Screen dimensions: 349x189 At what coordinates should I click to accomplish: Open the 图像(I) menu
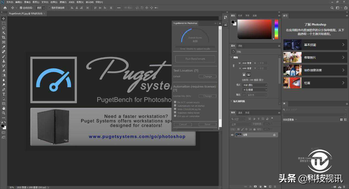[x=27, y=2]
